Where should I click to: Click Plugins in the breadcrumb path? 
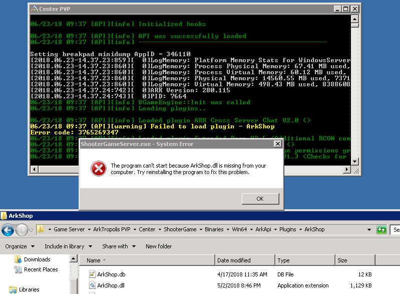[x=288, y=229]
